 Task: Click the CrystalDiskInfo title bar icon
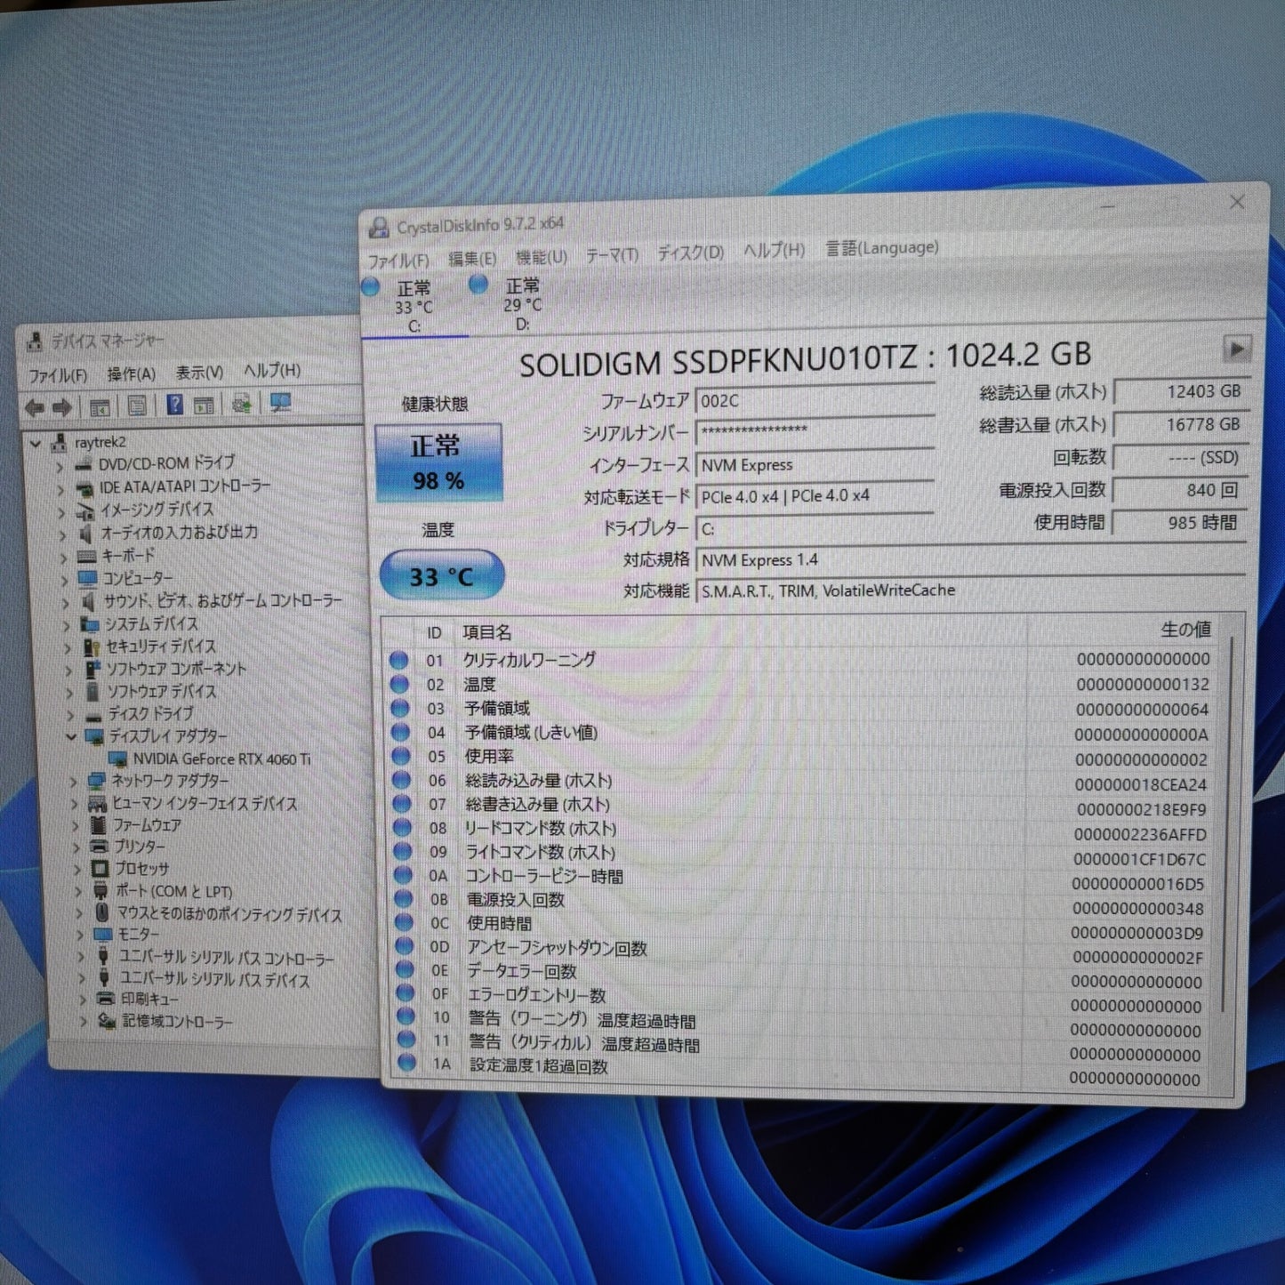[377, 226]
